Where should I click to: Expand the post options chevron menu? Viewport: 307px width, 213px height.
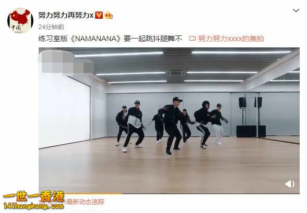coord(296,10)
